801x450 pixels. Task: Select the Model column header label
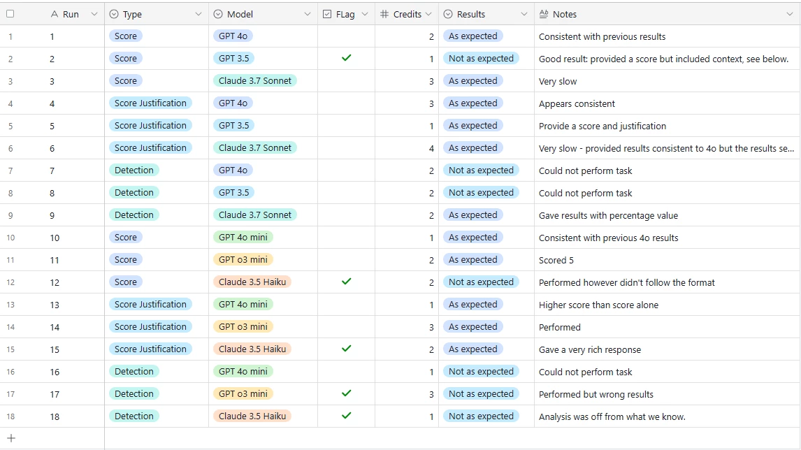(x=240, y=14)
